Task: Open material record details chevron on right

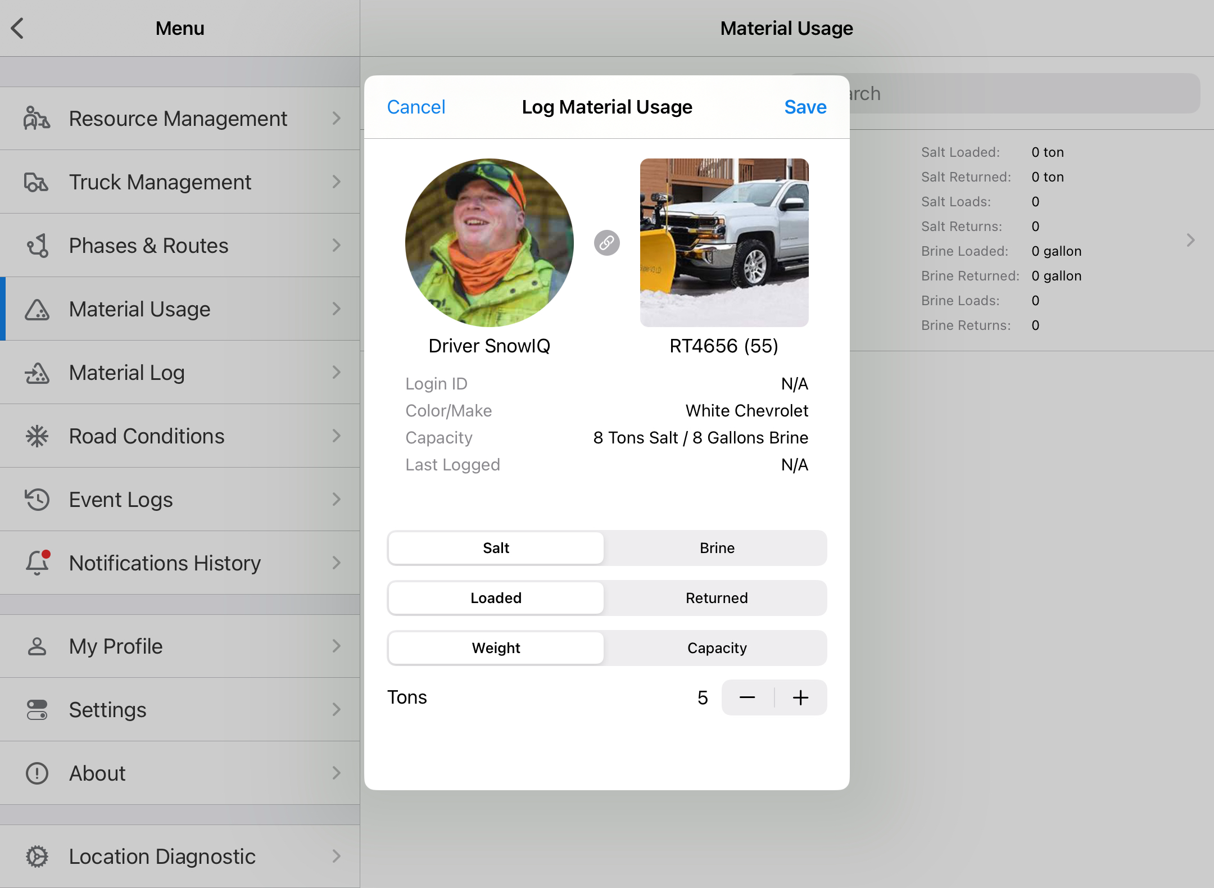Action: [1190, 241]
